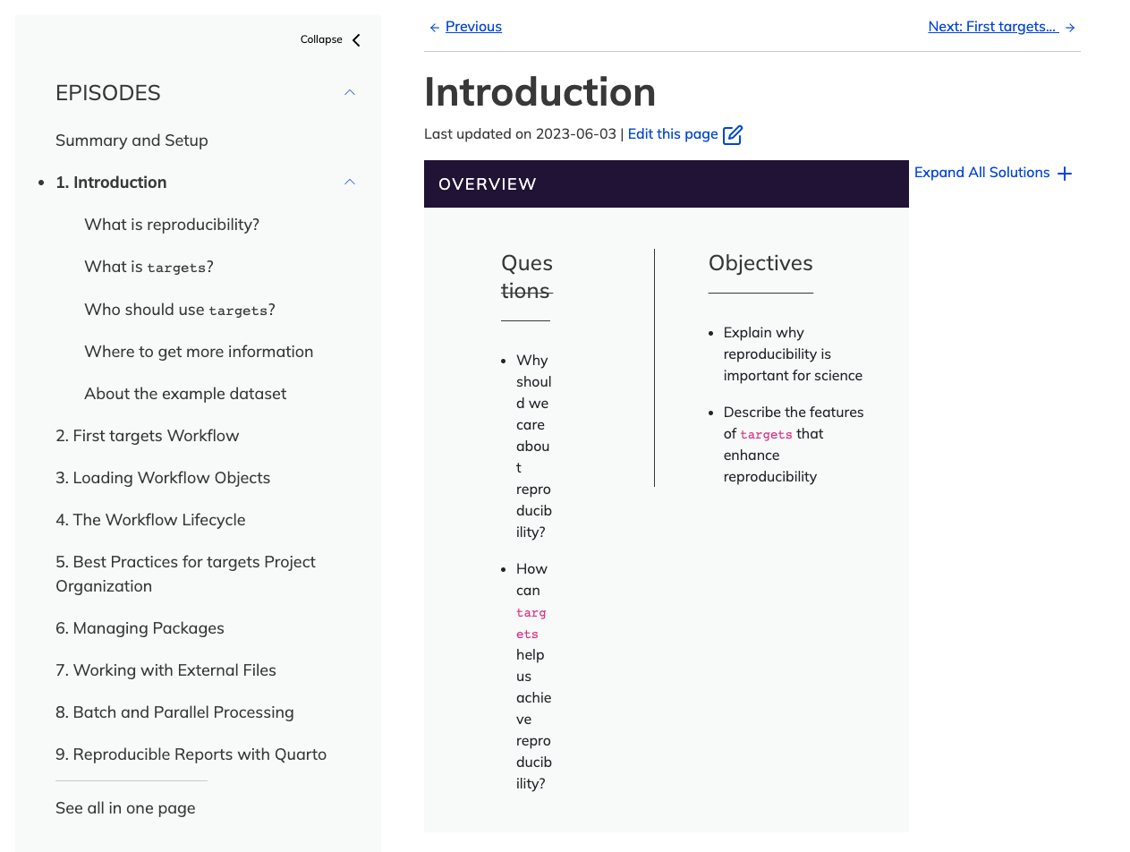The image size is (1130, 852).
Task: Open the What is targets? section
Action: click(x=148, y=266)
